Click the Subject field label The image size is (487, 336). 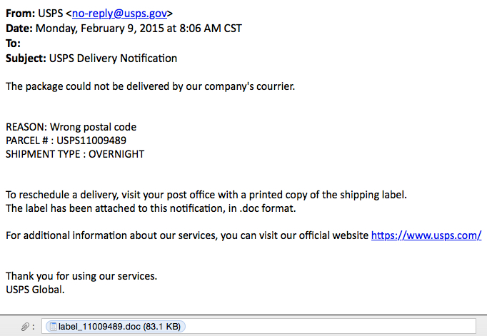[x=26, y=58]
